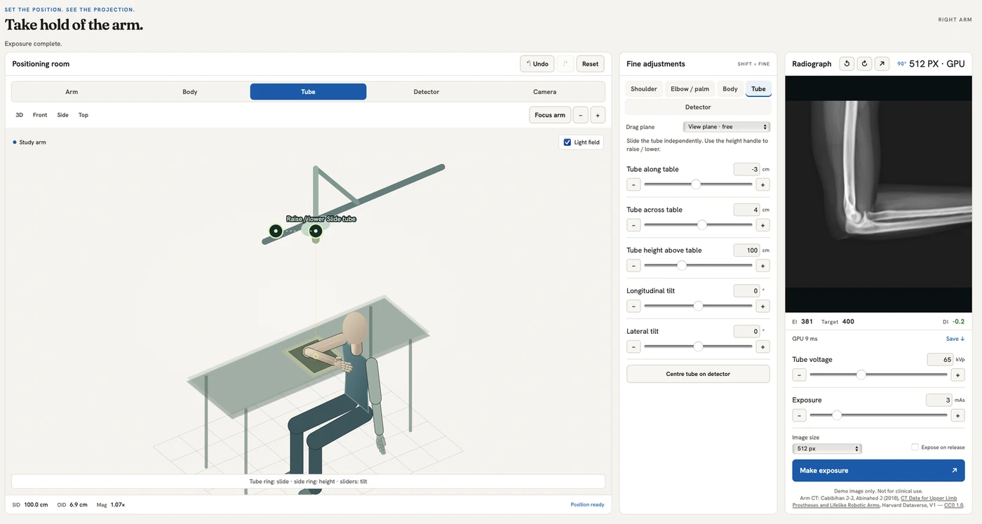Click the Lateral tilt slider handle

click(x=698, y=347)
